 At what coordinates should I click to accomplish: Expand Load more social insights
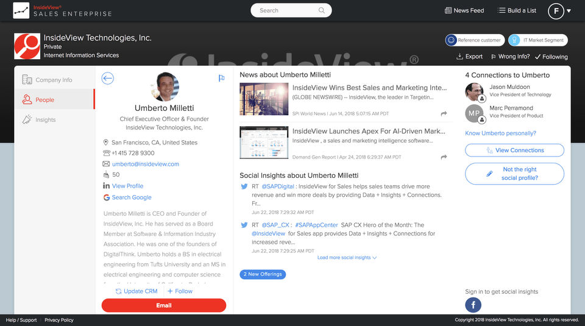pyautogui.click(x=347, y=258)
